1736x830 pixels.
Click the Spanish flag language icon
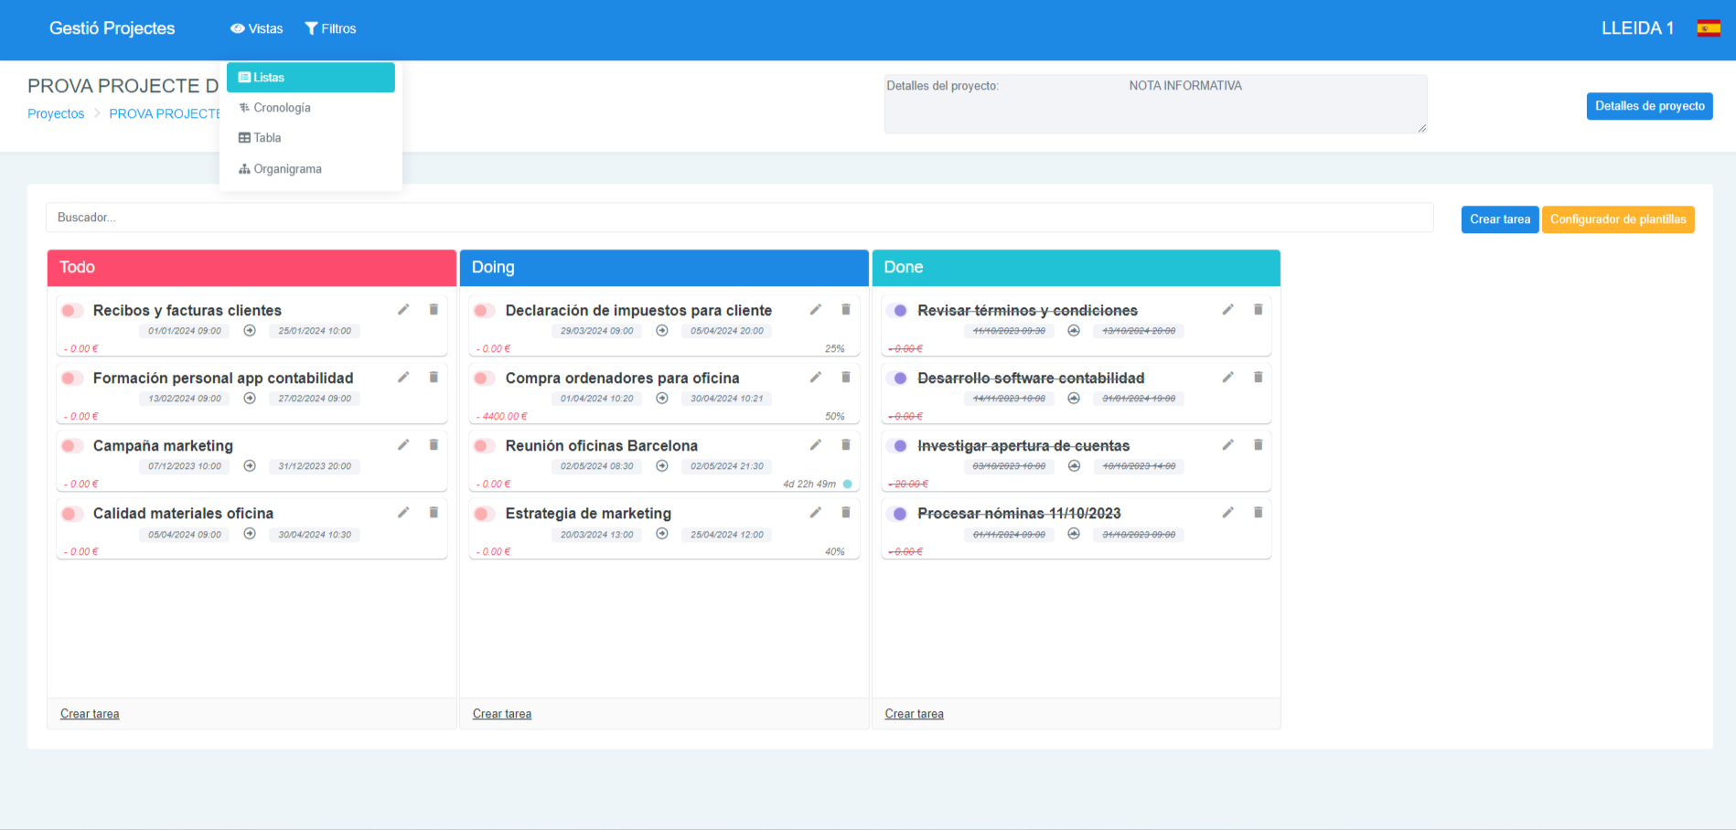point(1708,28)
